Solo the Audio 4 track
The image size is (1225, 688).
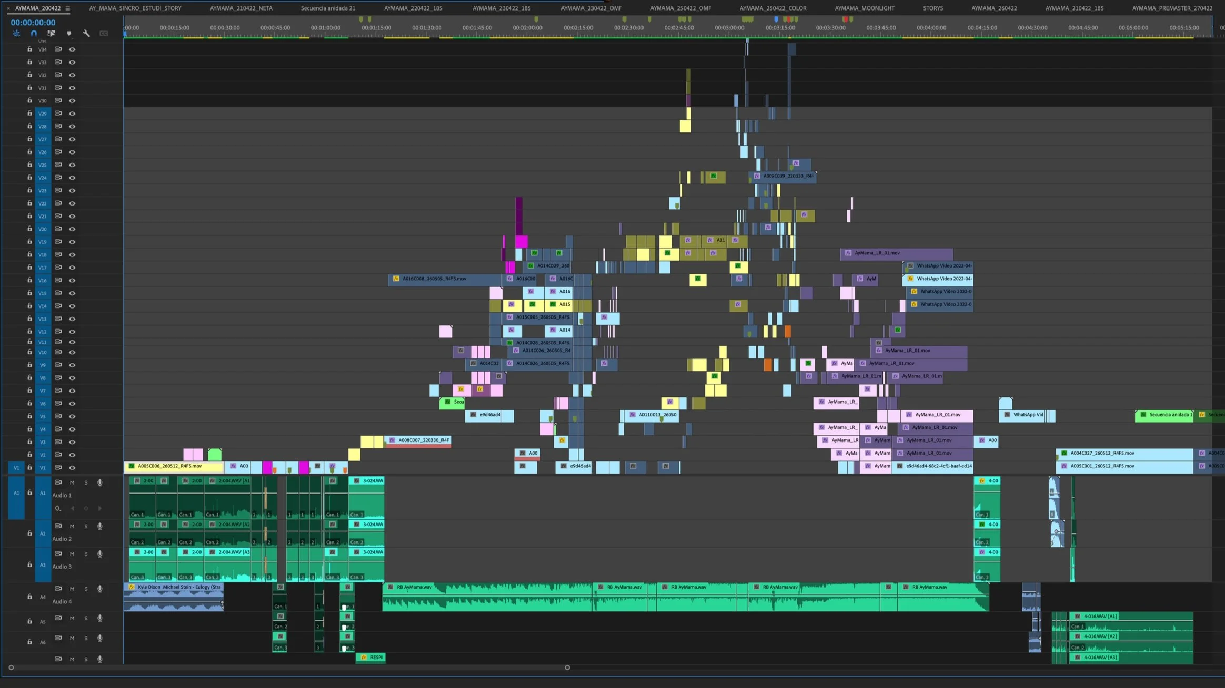[86, 589]
